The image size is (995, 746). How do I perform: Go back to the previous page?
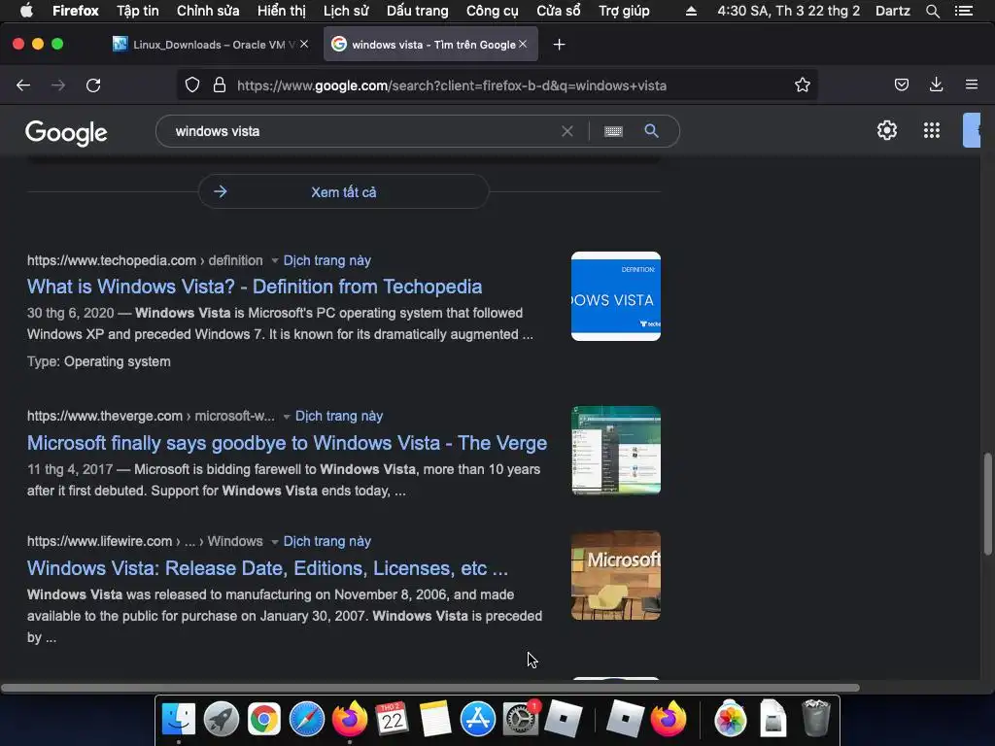(x=23, y=85)
